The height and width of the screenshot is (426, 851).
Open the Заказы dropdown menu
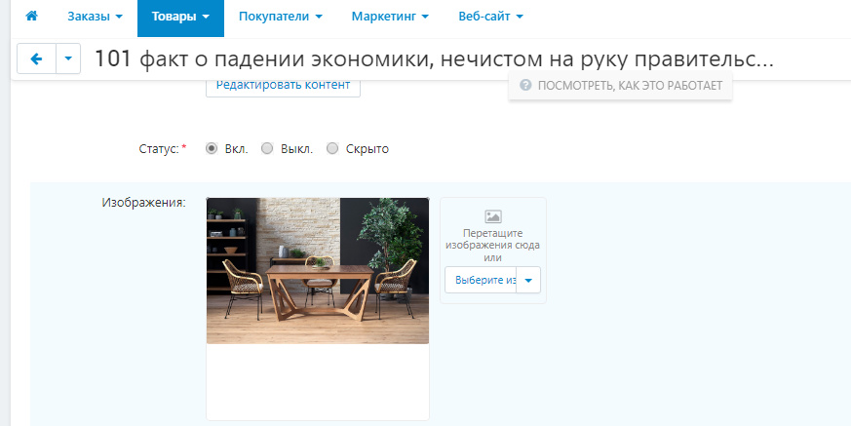pos(95,17)
